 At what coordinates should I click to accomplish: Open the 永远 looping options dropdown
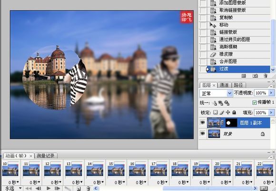point(20,188)
